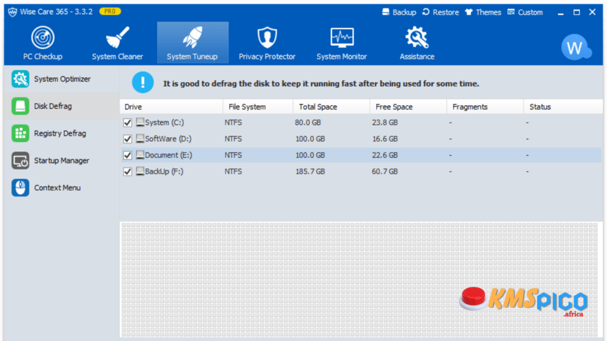Click drive icon for BackUp (F:)
The height and width of the screenshot is (341, 607).
point(140,171)
